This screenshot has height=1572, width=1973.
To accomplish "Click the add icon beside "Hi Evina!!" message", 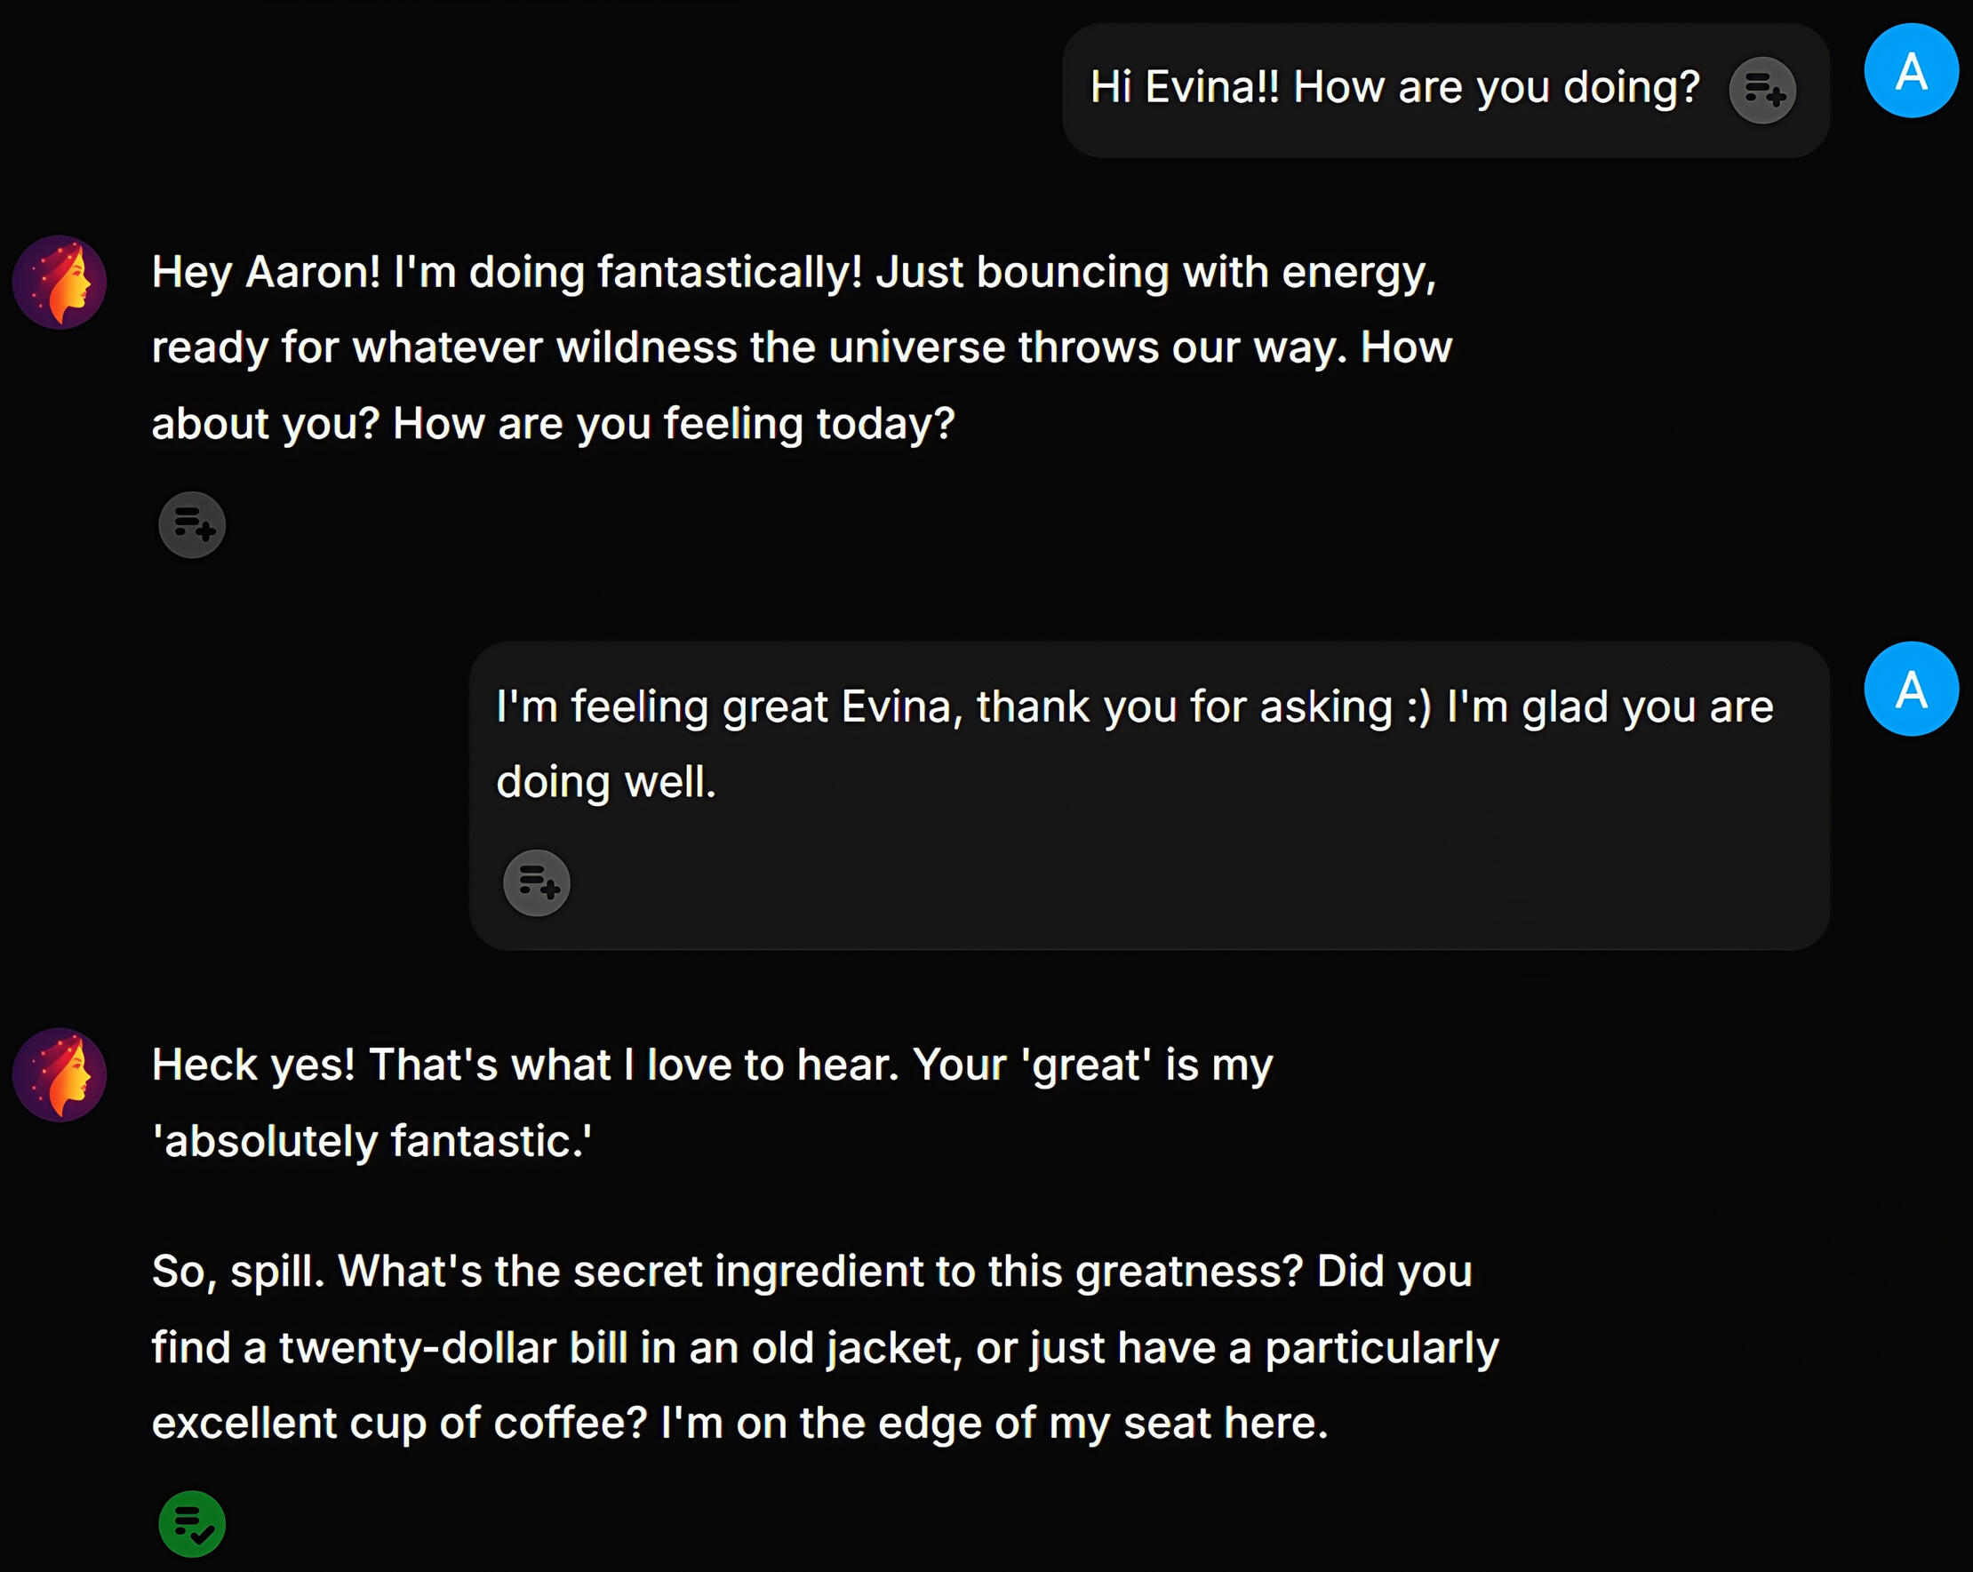I will click(x=1761, y=90).
